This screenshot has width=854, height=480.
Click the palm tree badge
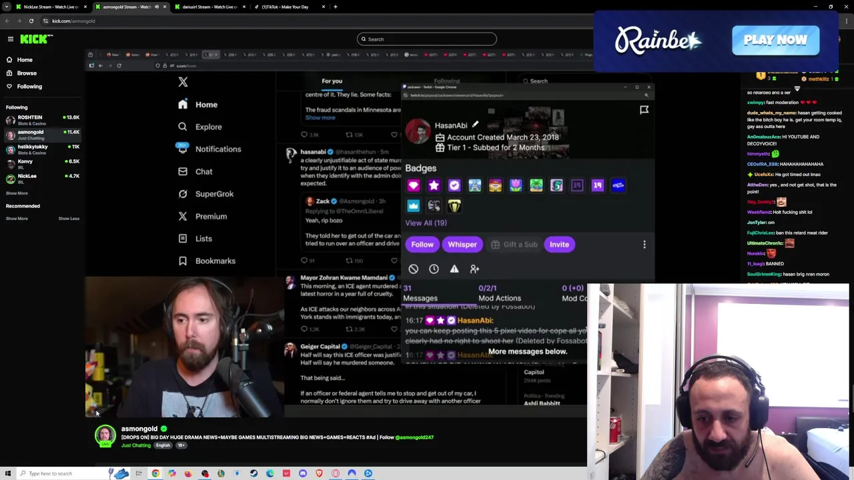[x=536, y=185]
